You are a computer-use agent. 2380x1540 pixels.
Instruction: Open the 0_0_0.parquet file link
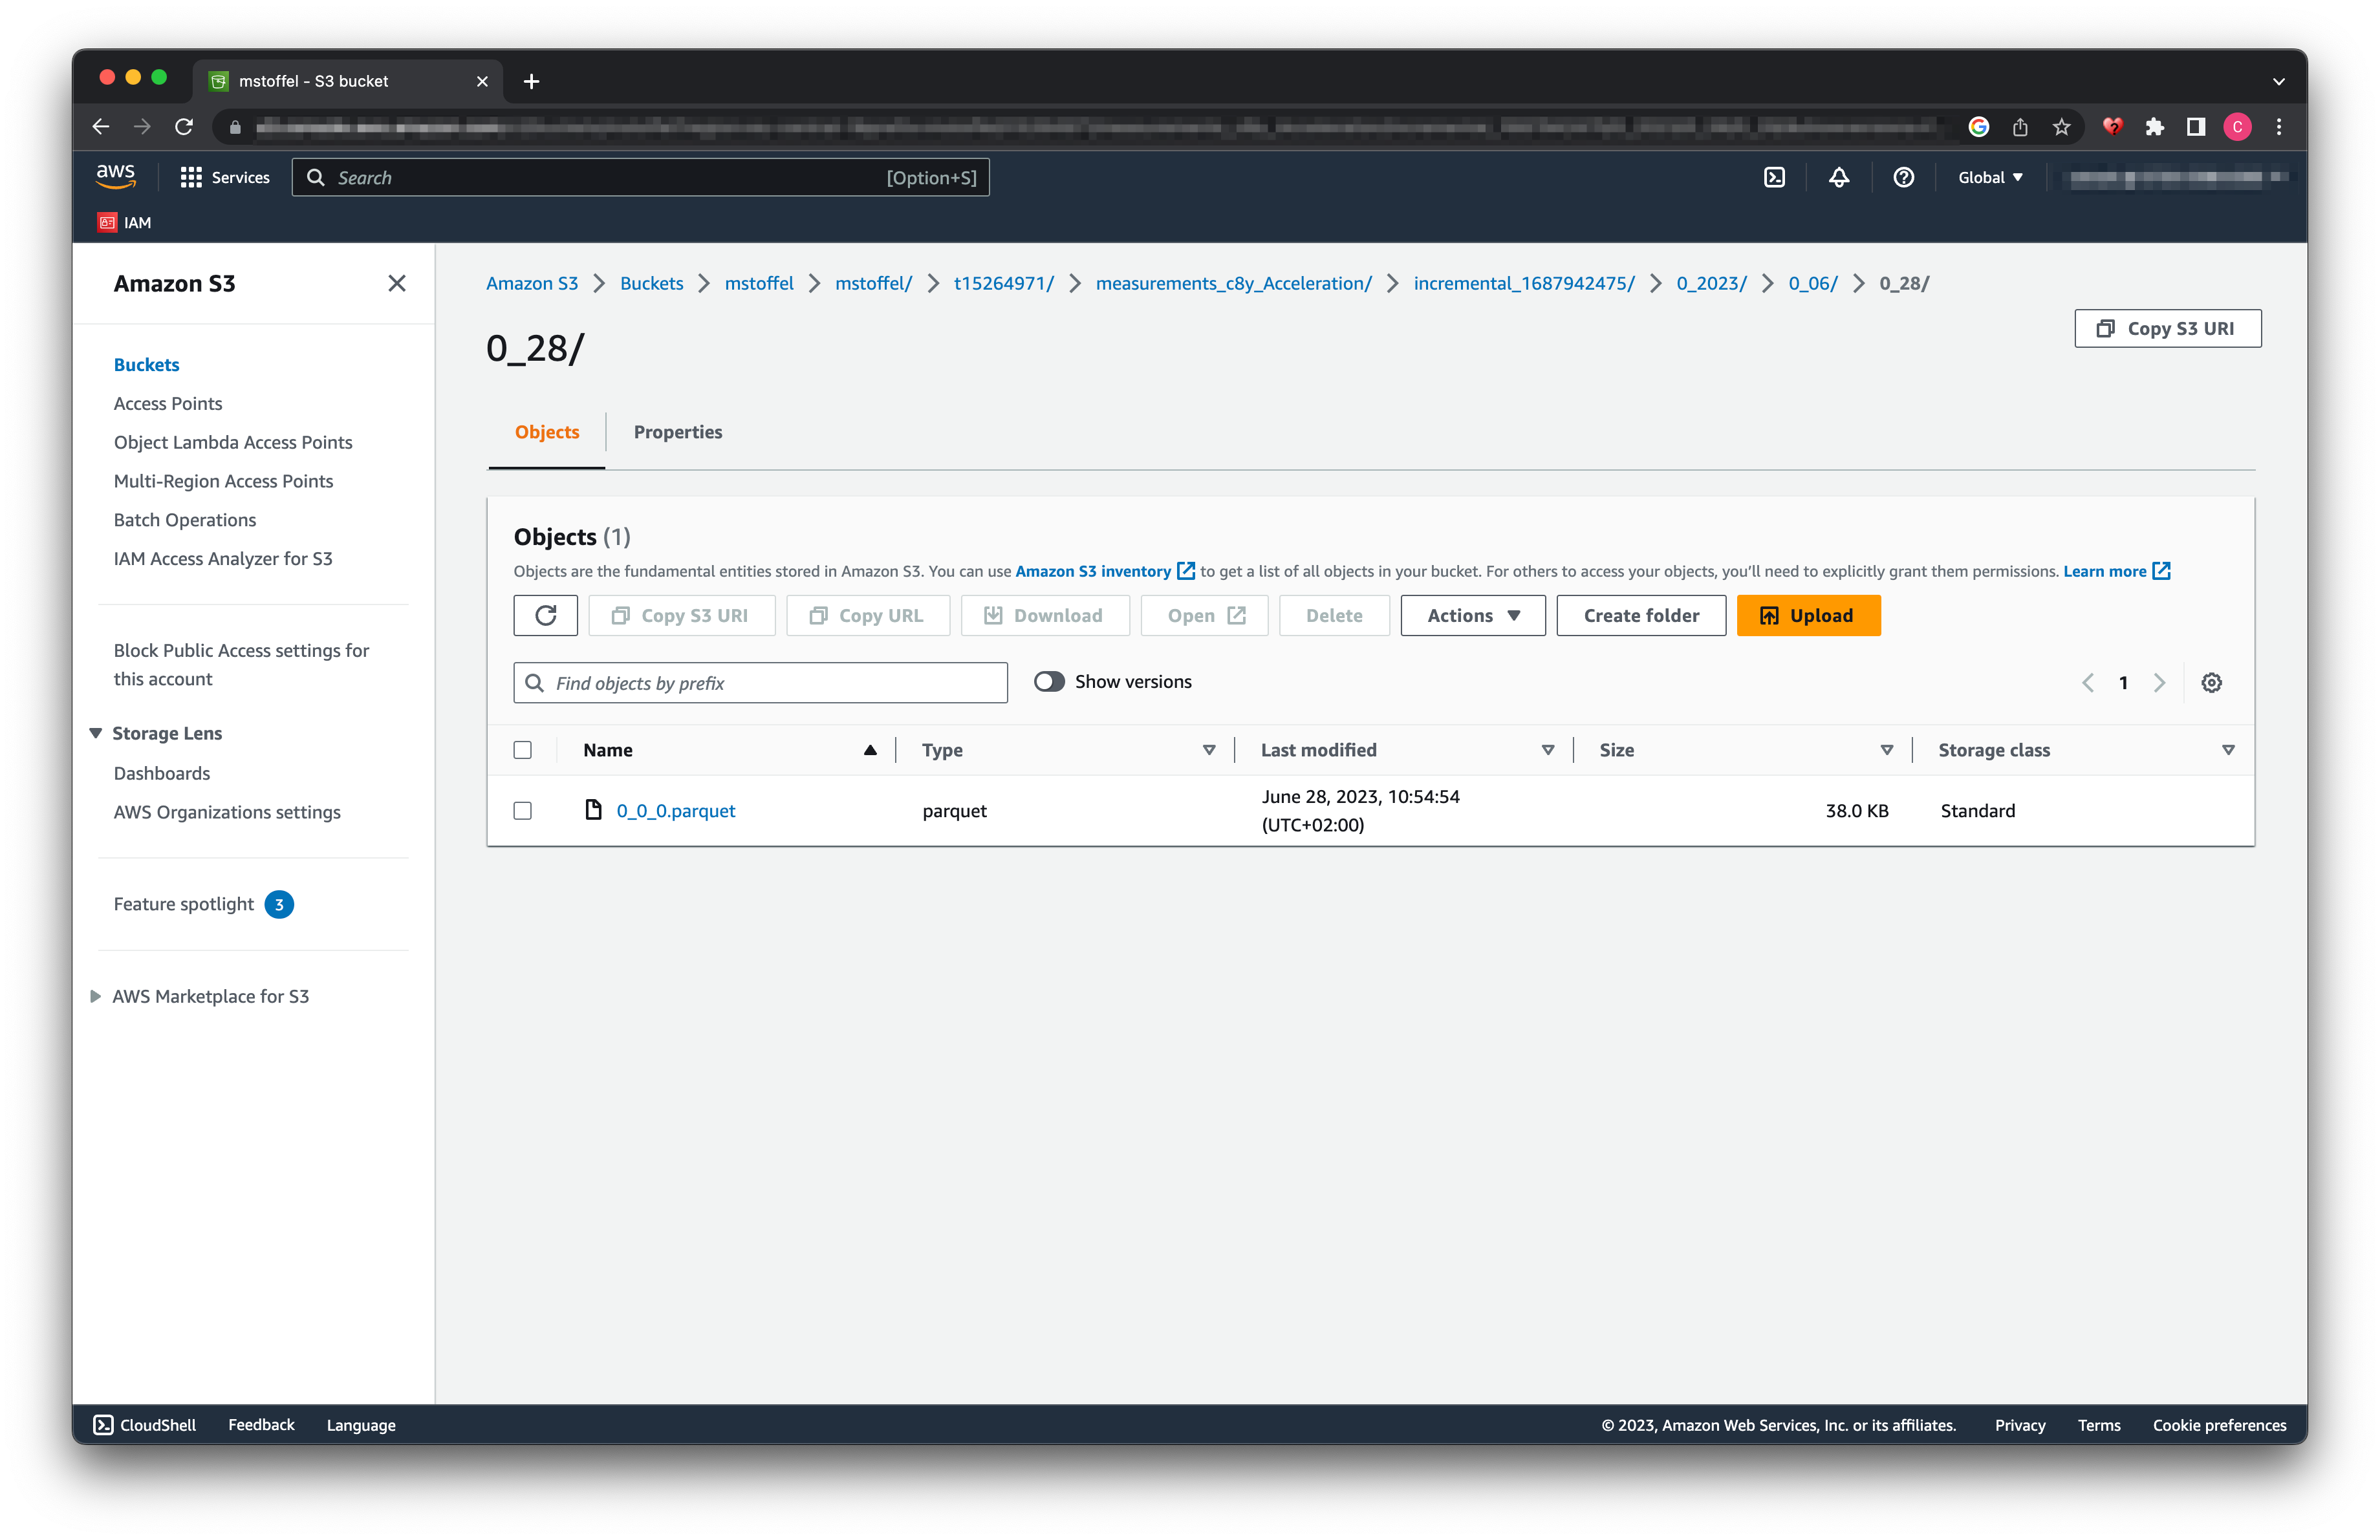(x=675, y=811)
